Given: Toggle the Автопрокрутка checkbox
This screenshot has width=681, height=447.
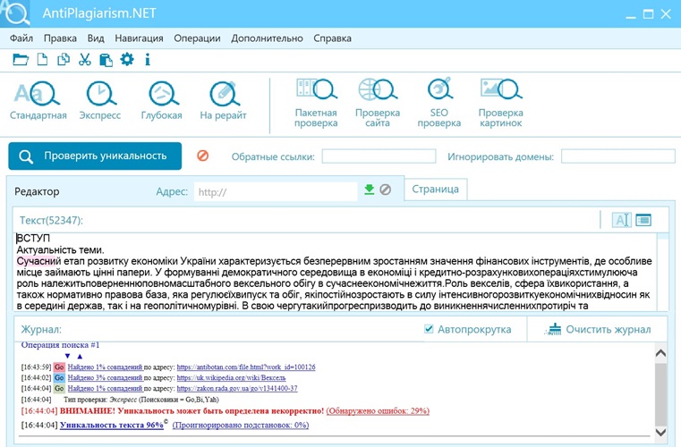Looking at the screenshot, I should (429, 329).
